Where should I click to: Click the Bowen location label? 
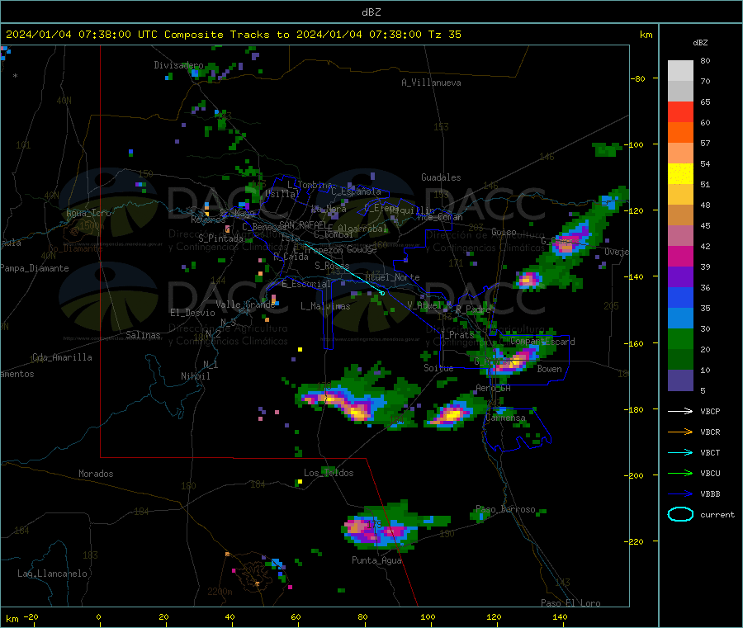[549, 369]
